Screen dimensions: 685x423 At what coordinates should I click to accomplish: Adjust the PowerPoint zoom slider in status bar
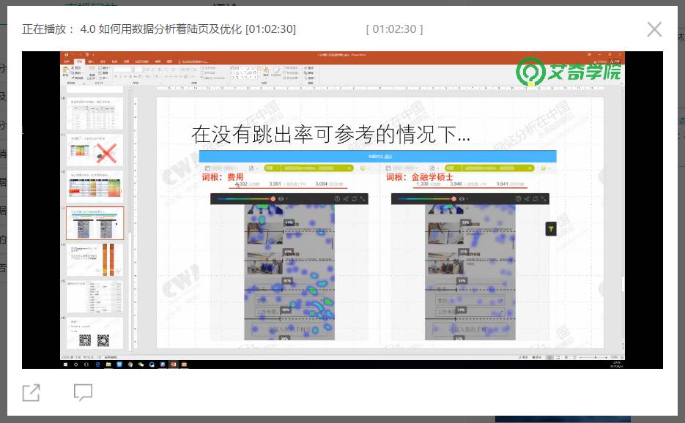595,357
